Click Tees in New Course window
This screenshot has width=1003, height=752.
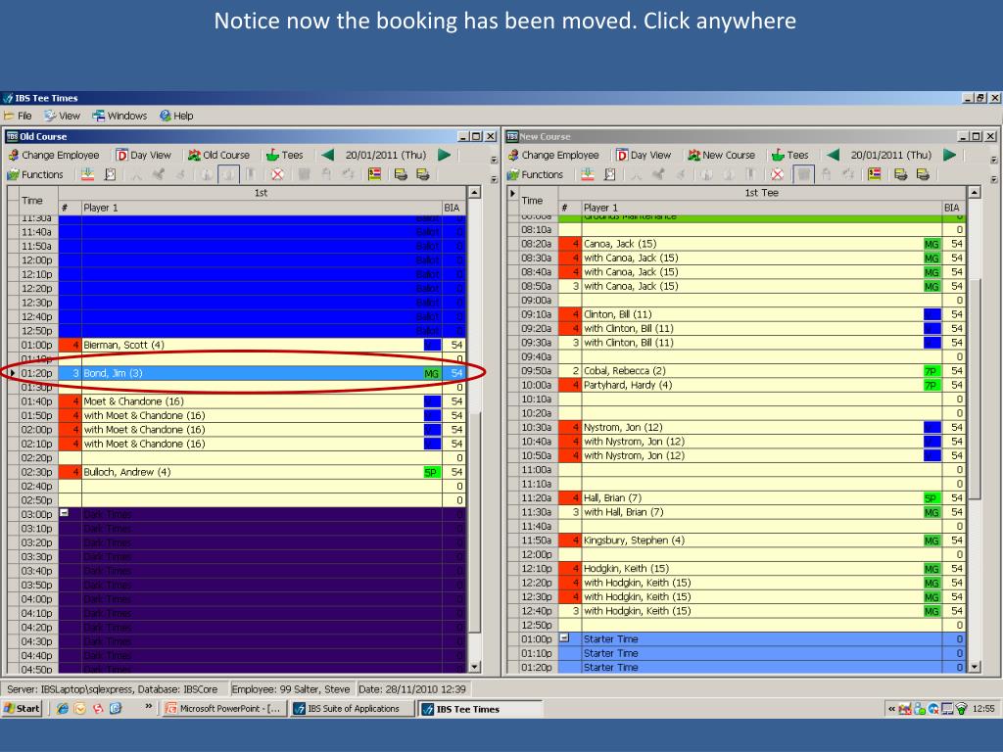click(790, 155)
